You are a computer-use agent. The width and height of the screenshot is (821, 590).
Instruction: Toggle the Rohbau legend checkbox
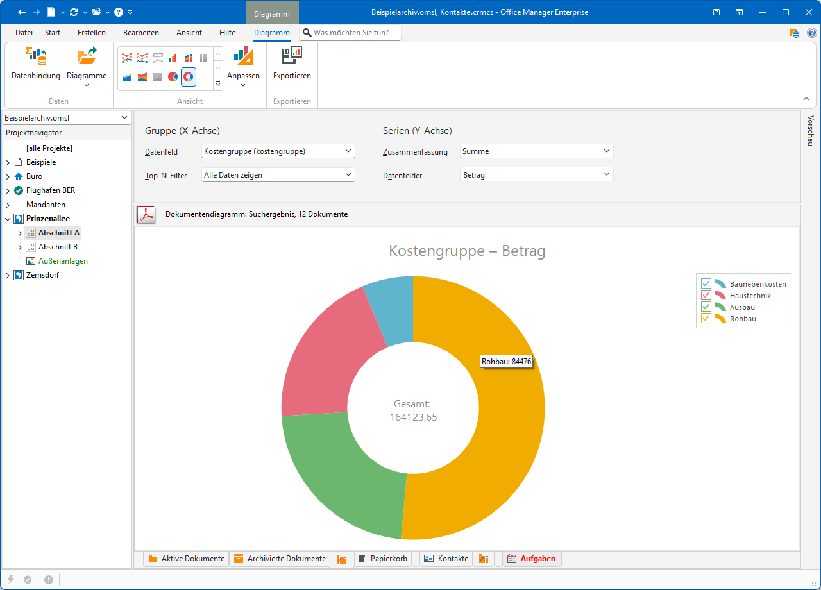pyautogui.click(x=706, y=318)
